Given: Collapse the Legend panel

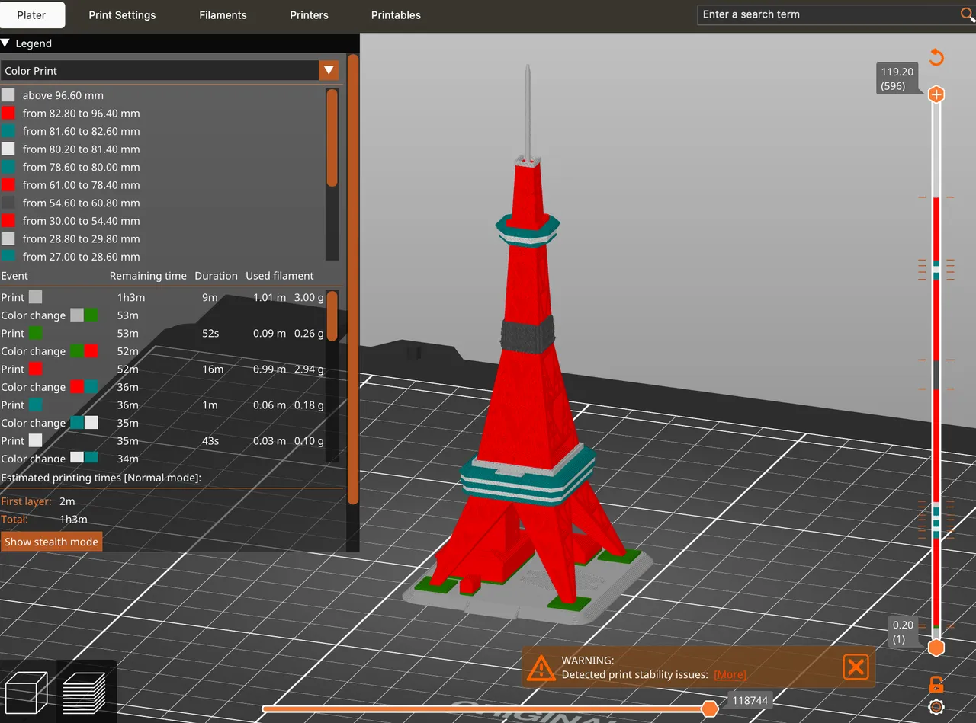Looking at the screenshot, I should (x=5, y=43).
